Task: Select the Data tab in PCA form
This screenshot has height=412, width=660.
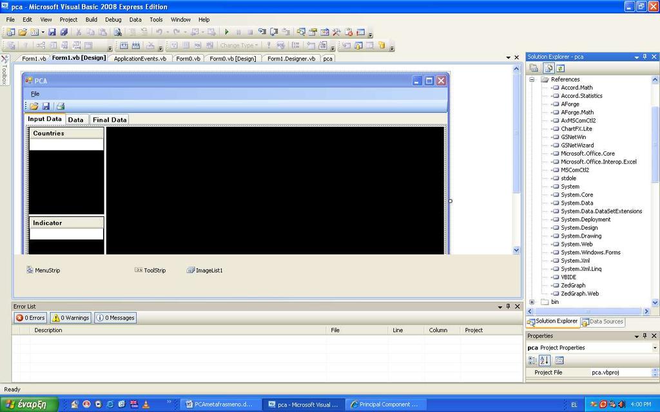Action: (76, 120)
